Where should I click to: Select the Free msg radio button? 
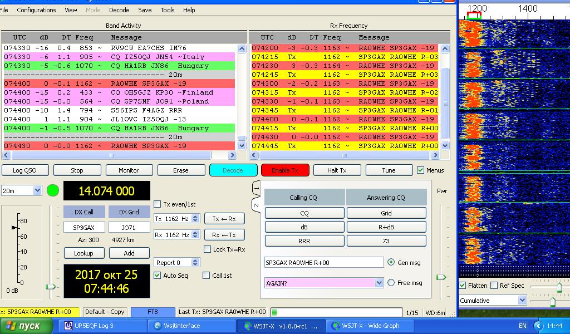coord(391,283)
